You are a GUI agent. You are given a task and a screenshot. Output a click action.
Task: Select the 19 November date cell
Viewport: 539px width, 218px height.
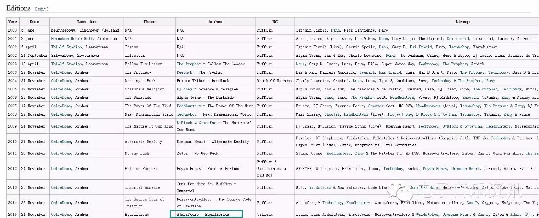pos(35,89)
